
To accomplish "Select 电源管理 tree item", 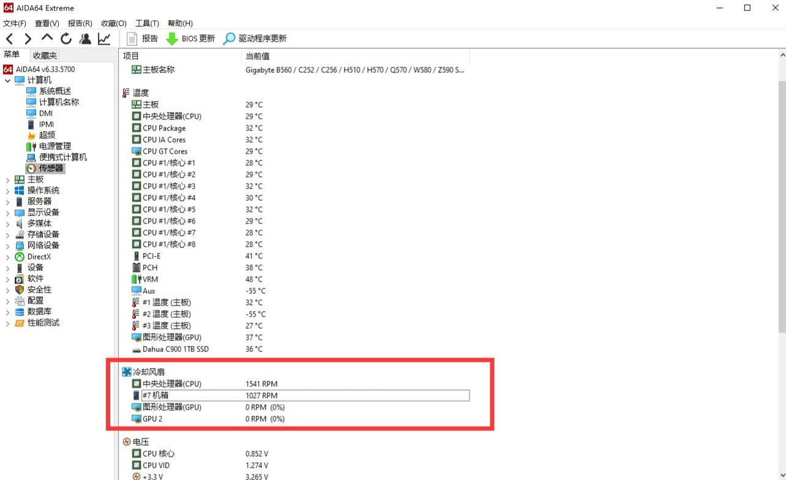I will coord(54,146).
